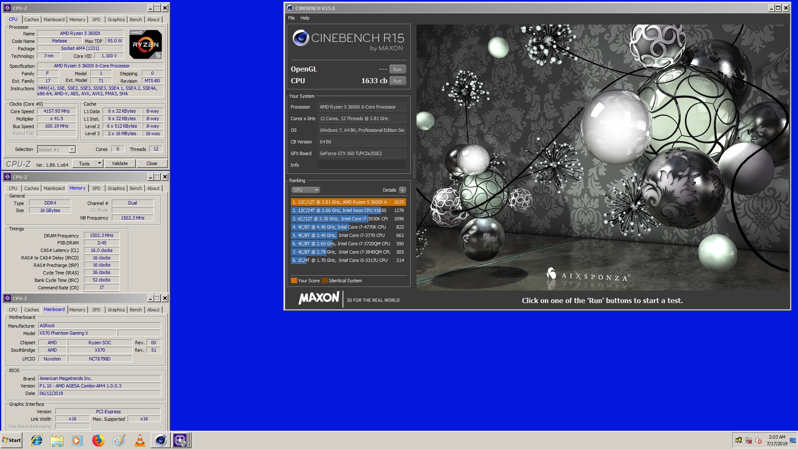Select Memory tab in bottom CPU-Z Mainboard window
Image resolution: width=798 pixels, height=449 pixels.
pyautogui.click(x=77, y=310)
